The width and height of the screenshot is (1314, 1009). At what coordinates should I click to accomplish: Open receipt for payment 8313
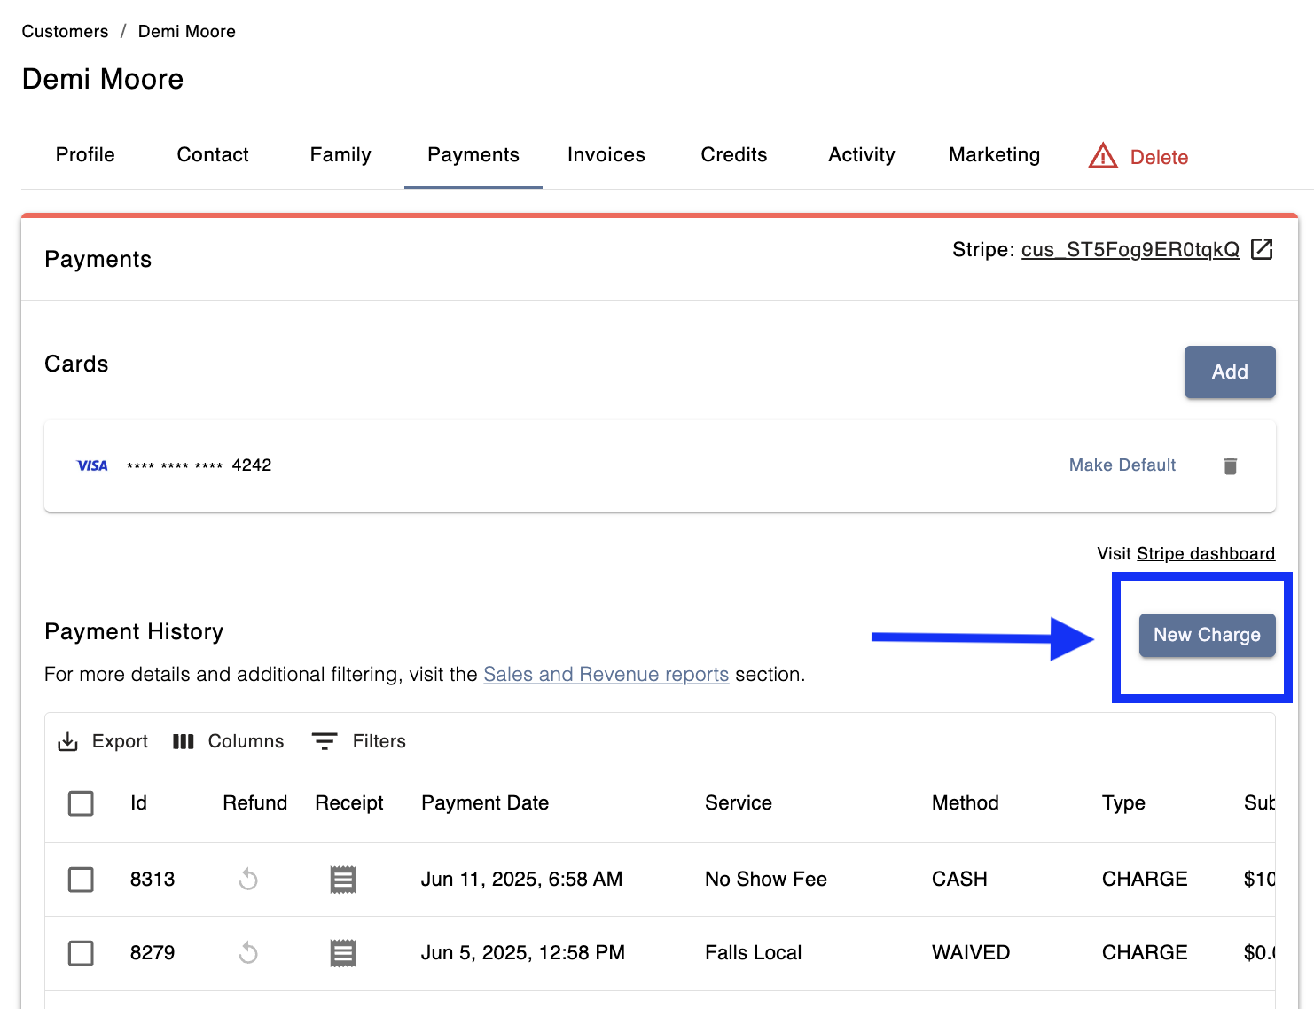[343, 880]
